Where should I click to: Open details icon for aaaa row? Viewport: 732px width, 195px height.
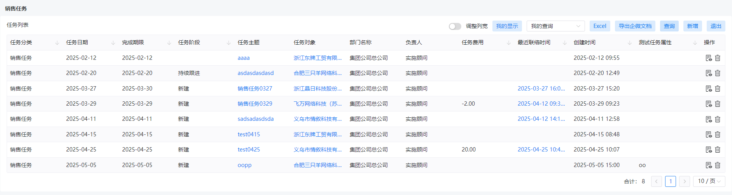(x=709, y=58)
